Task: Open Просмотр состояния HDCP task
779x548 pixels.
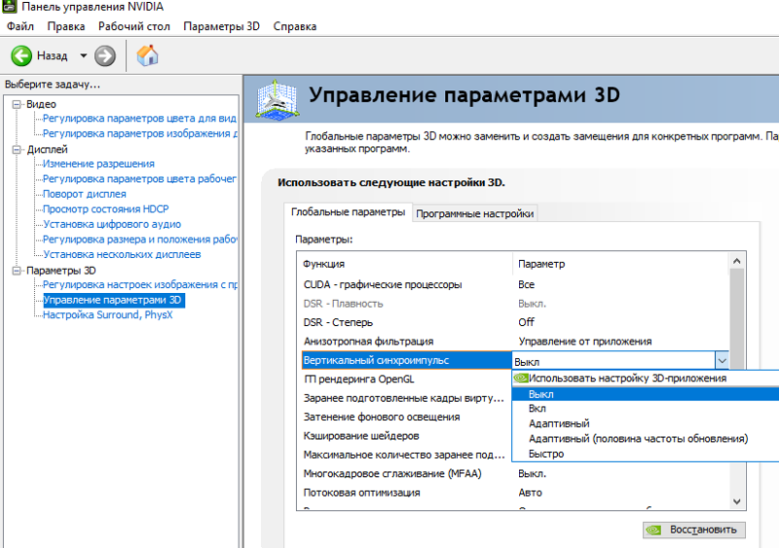Action: click(106, 209)
